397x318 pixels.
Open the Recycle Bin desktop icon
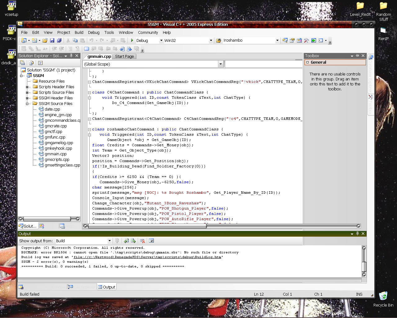click(x=383, y=296)
